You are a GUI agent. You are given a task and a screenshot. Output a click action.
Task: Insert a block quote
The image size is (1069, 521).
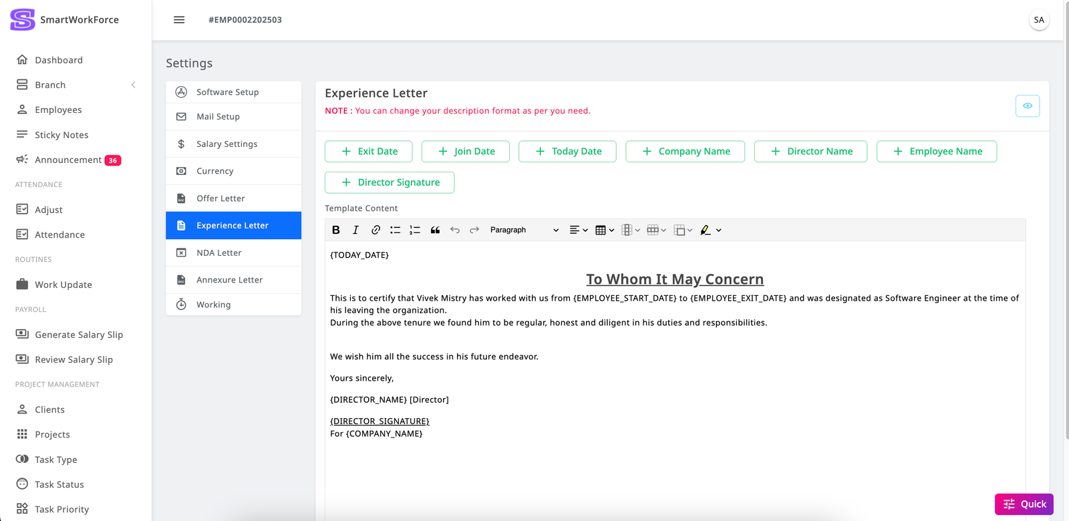point(435,230)
